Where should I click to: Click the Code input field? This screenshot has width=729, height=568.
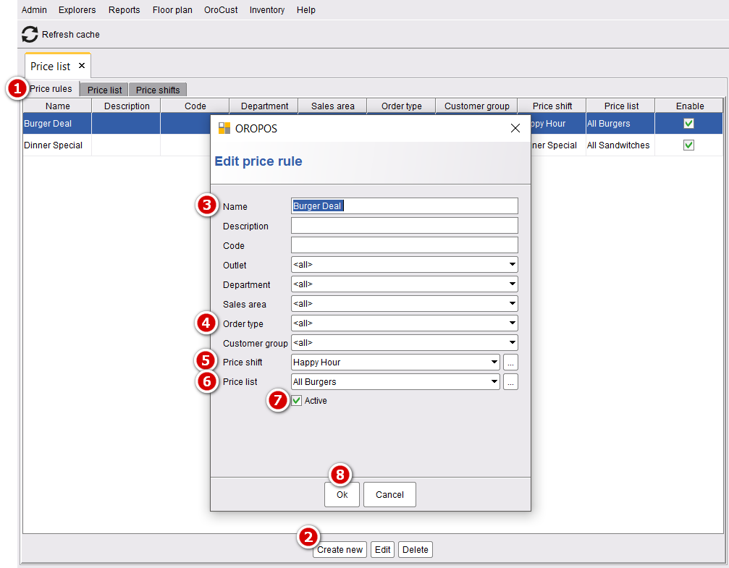pyautogui.click(x=405, y=245)
